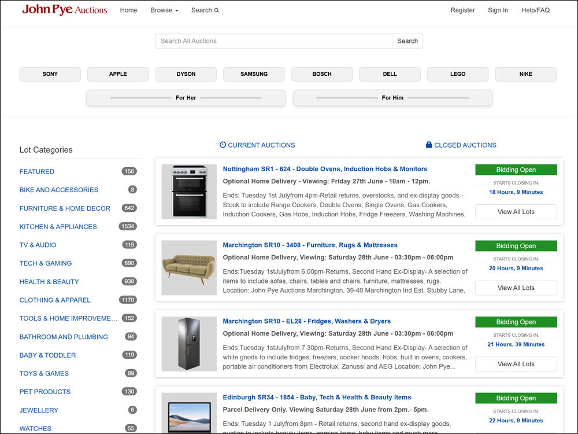578x434 pixels.
Task: Select the LEGO brand button
Action: (458, 74)
